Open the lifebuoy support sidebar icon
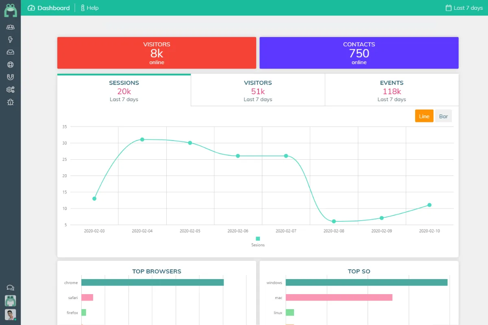The height and width of the screenshot is (325, 488). pos(11,65)
